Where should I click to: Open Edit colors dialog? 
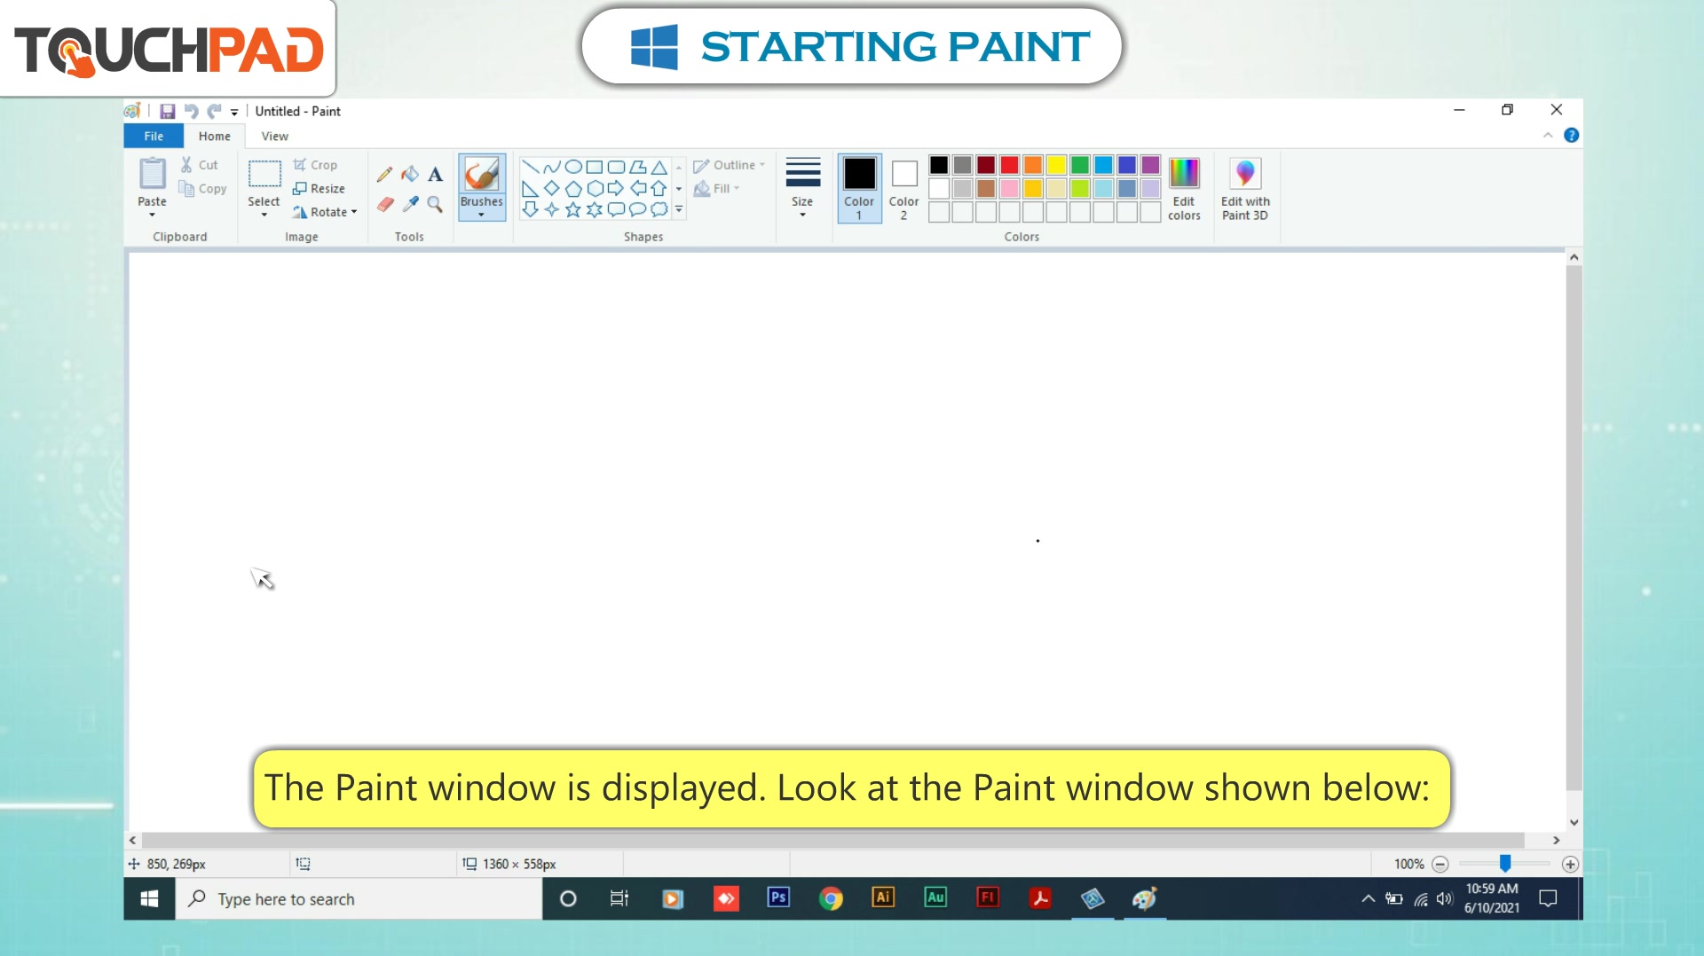pyautogui.click(x=1184, y=189)
